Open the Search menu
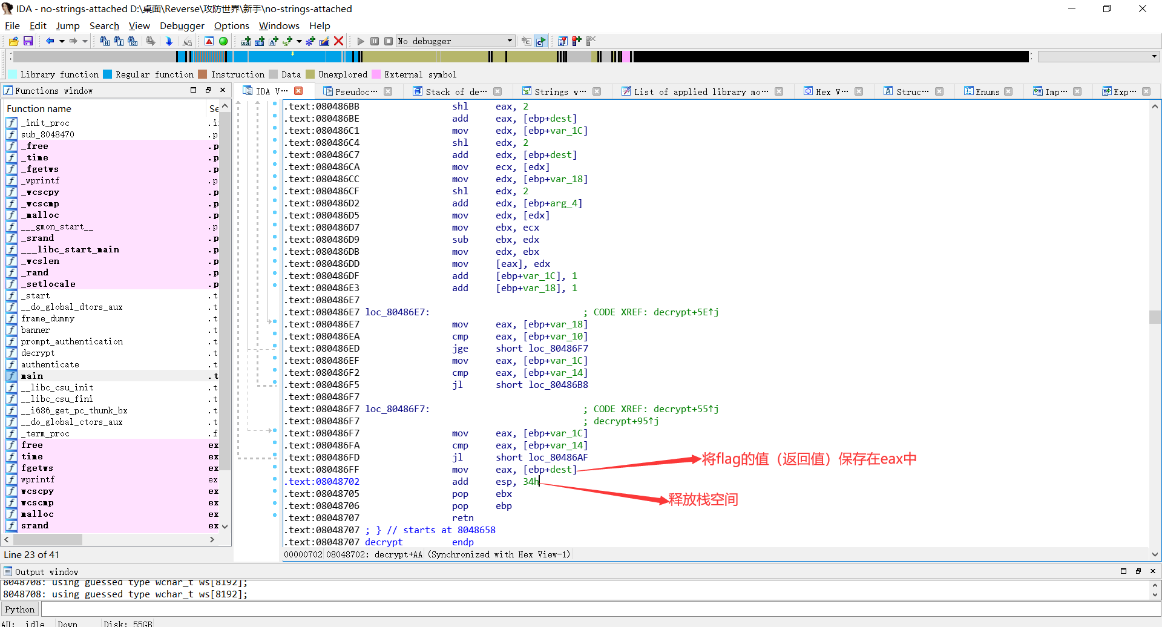The image size is (1162, 627). [x=104, y=25]
